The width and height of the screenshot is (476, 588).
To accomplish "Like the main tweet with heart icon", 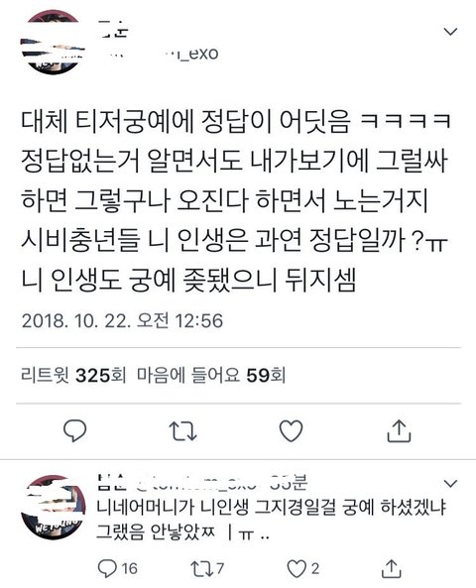I will [x=292, y=430].
